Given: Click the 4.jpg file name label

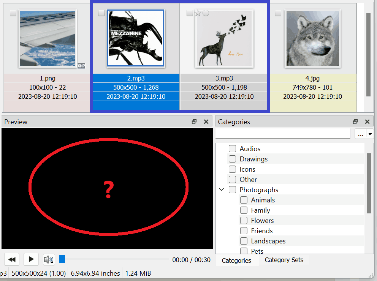Looking at the screenshot, I should click(312, 78).
